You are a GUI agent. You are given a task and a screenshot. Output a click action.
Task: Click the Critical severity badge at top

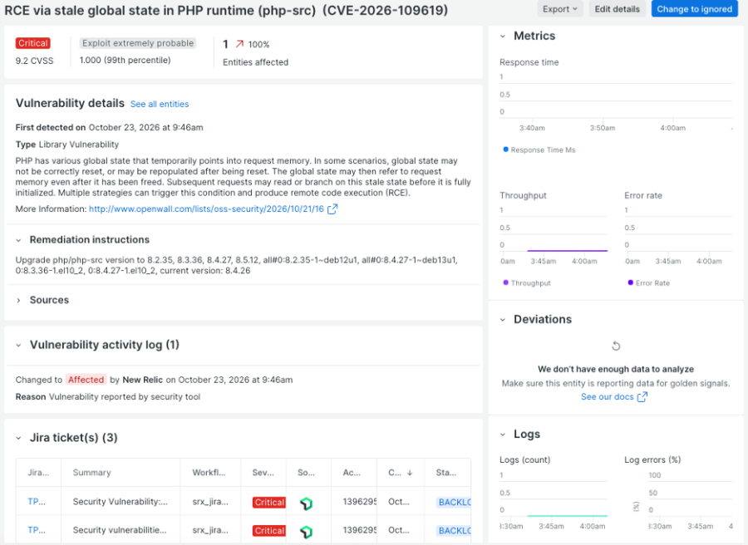click(x=33, y=43)
